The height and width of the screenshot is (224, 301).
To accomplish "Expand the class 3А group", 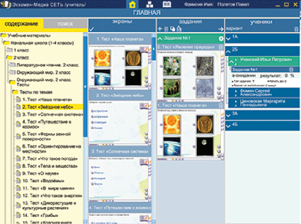I will 228,115.
